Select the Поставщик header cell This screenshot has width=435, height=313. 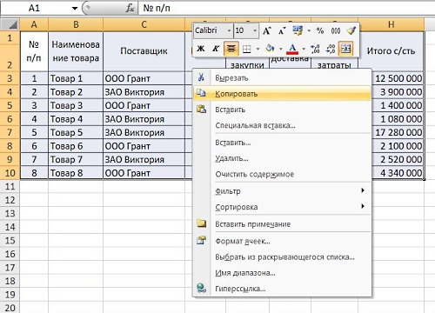point(144,51)
